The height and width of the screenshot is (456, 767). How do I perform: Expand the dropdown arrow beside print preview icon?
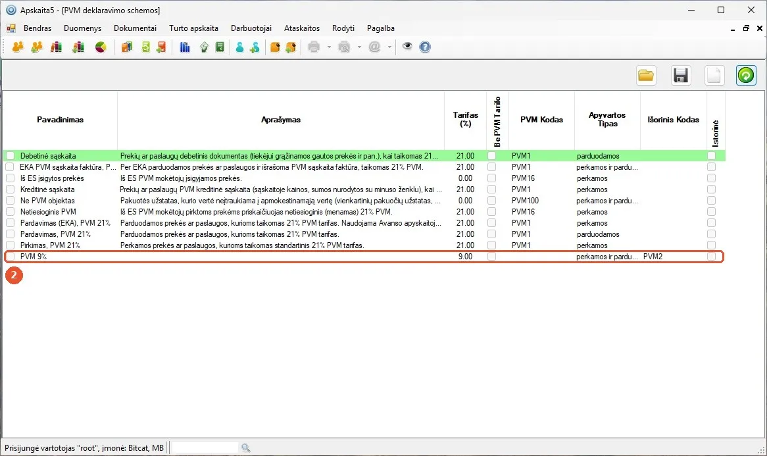pos(359,47)
